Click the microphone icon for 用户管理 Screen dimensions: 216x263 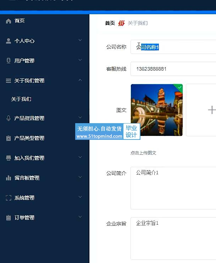click(9, 61)
